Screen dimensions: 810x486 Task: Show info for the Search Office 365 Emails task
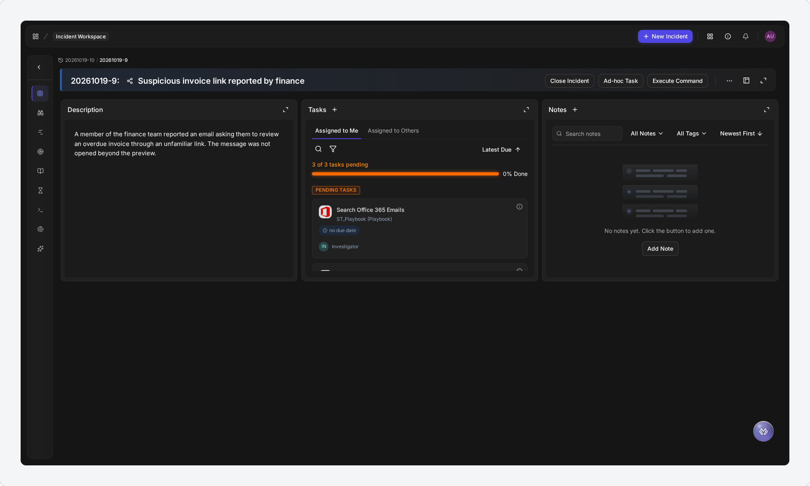520,207
